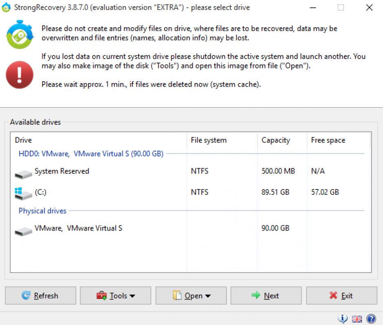This screenshot has width=383, height=325.
Task: Sort by the Capacity column header
Action: (x=282, y=140)
